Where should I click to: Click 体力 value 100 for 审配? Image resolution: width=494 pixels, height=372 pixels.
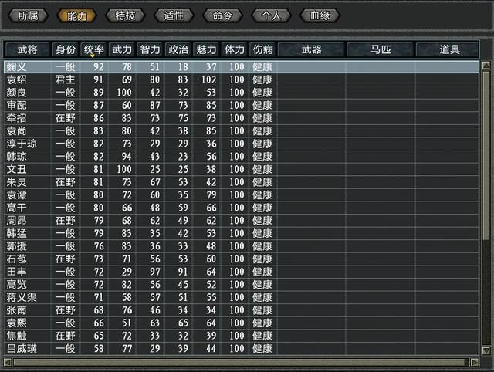pos(237,105)
